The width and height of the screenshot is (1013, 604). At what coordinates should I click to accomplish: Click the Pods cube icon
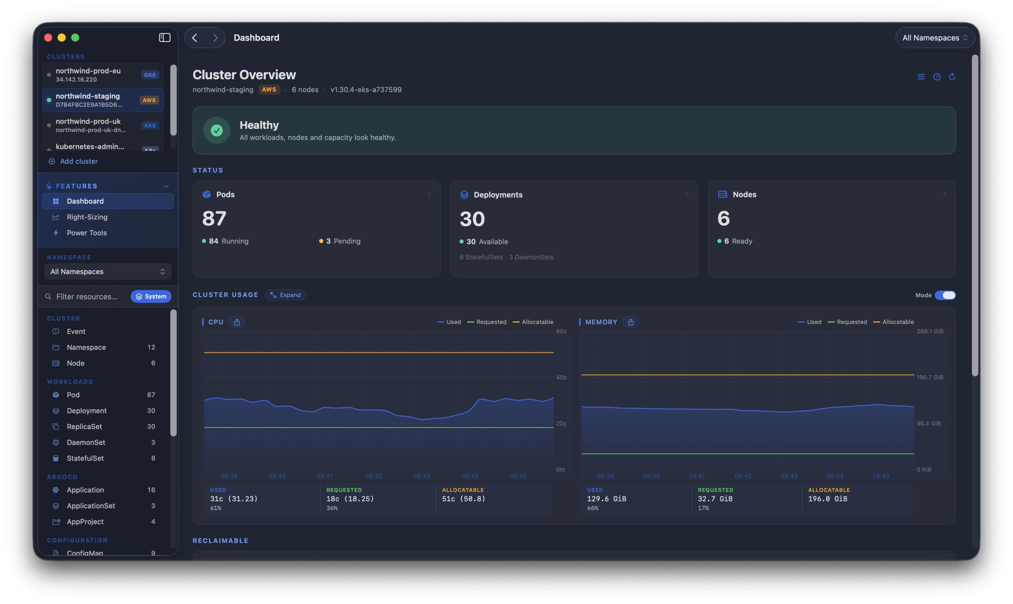coord(207,194)
